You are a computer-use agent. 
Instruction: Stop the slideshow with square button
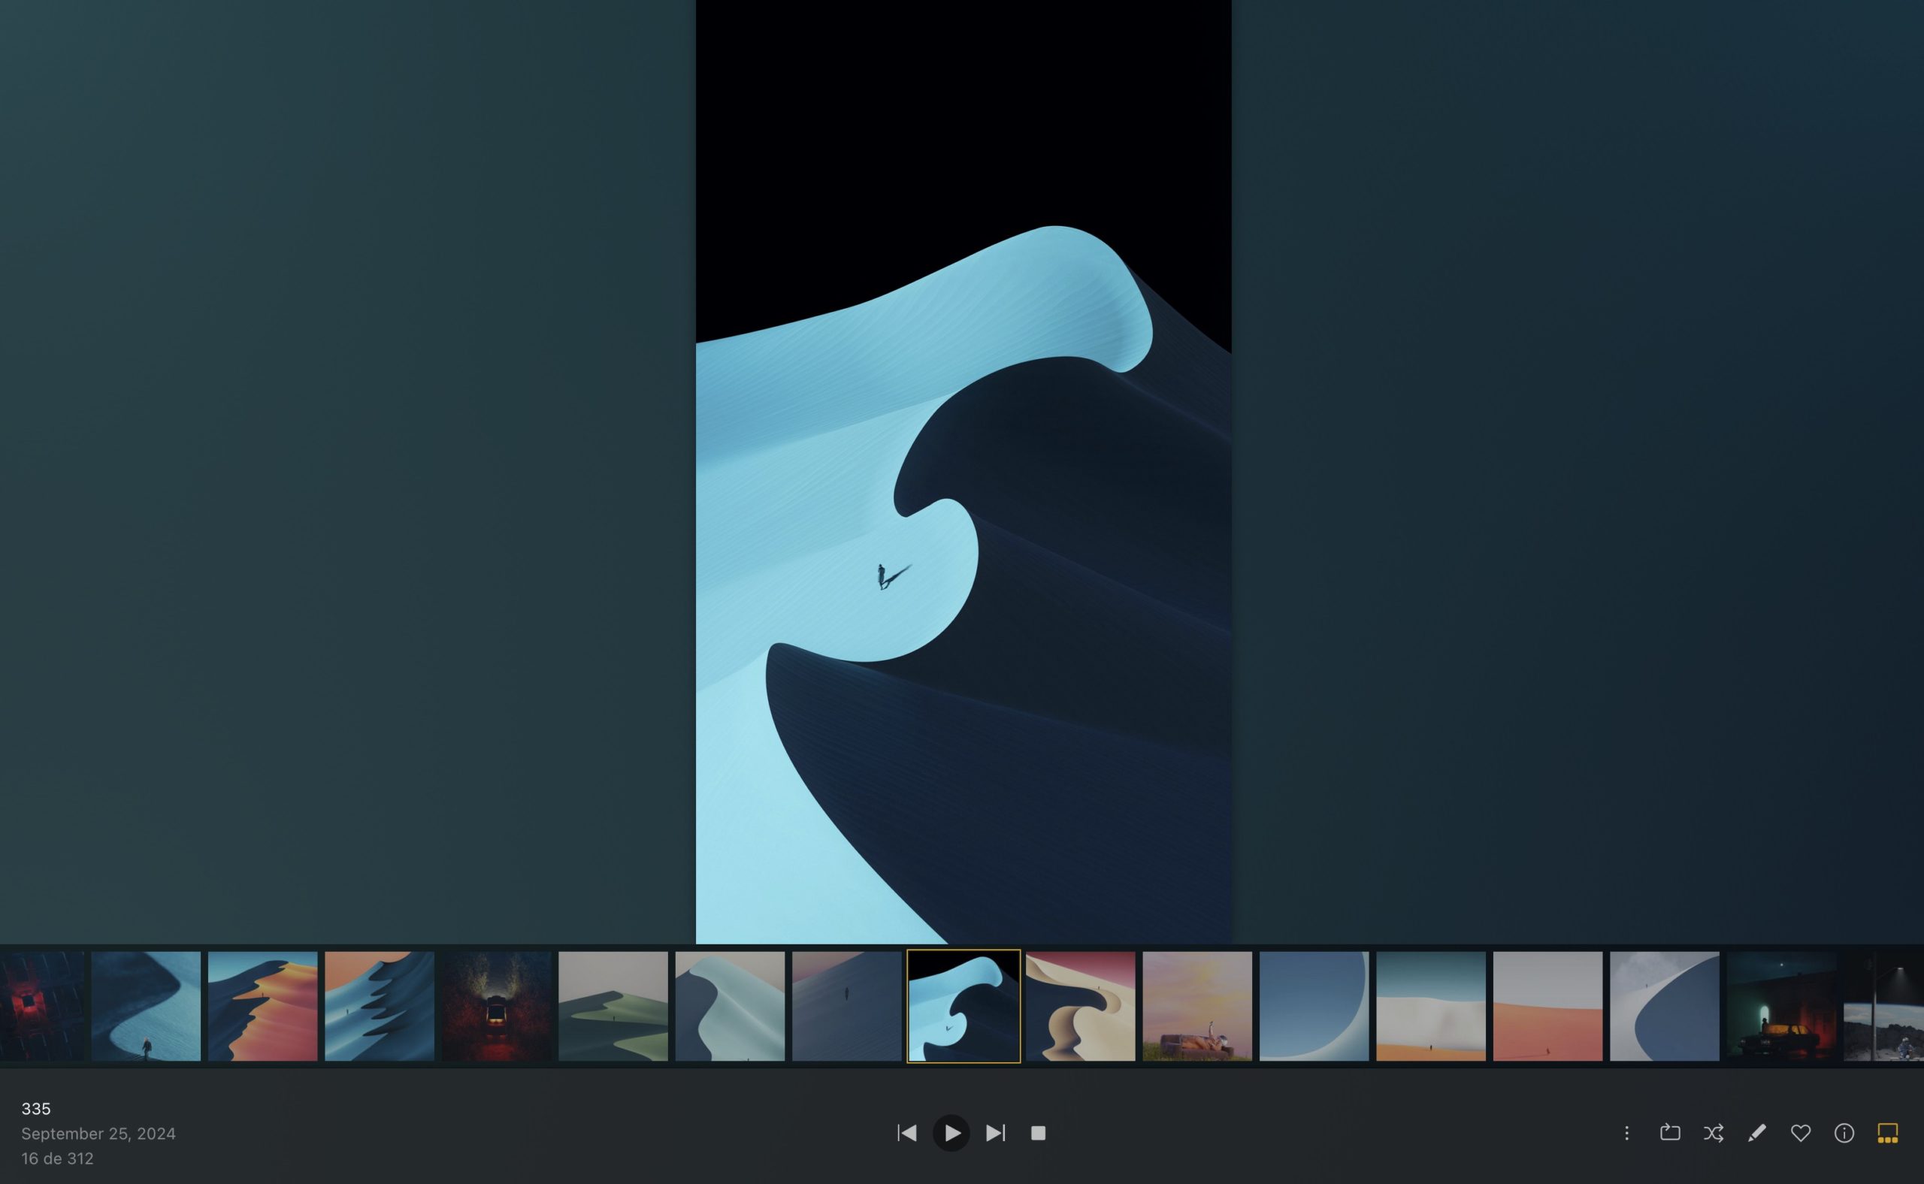pyautogui.click(x=1038, y=1133)
